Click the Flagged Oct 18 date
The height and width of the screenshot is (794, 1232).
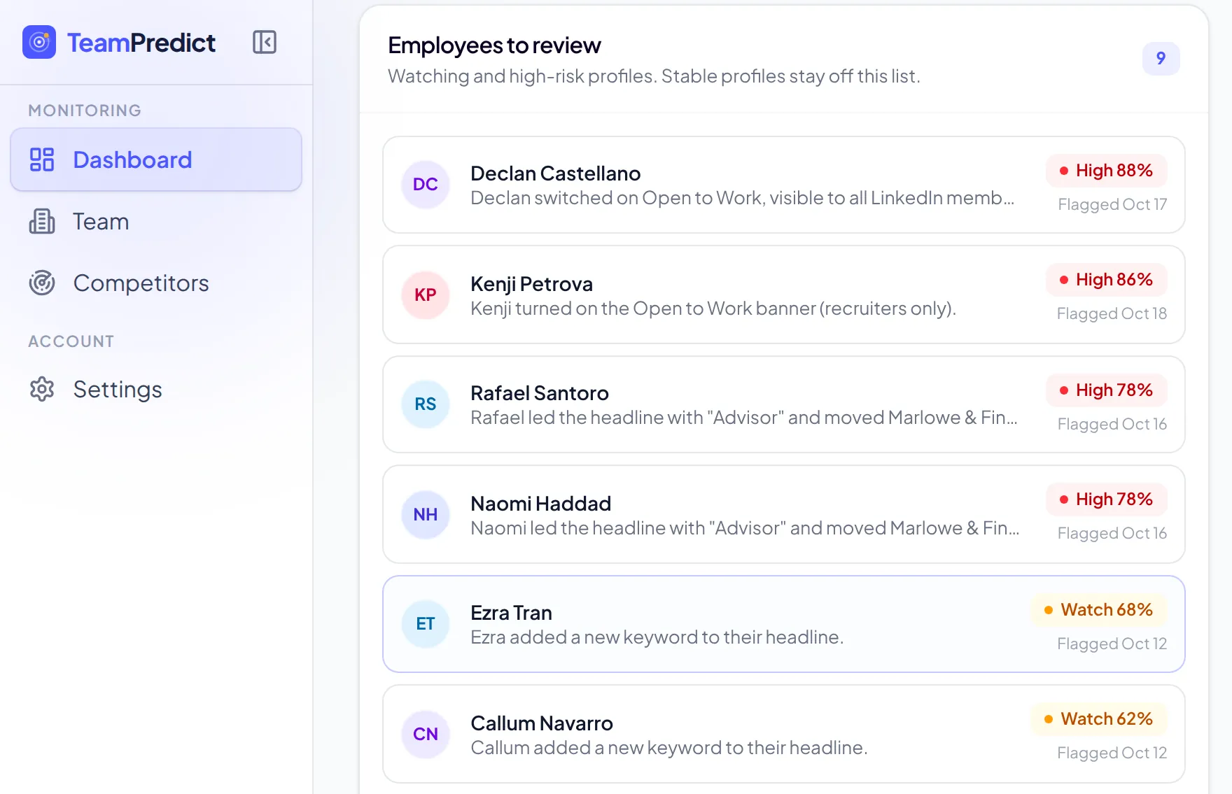pyautogui.click(x=1112, y=313)
